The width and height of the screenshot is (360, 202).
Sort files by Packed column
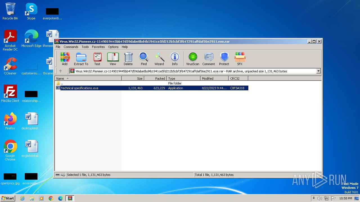point(156,79)
